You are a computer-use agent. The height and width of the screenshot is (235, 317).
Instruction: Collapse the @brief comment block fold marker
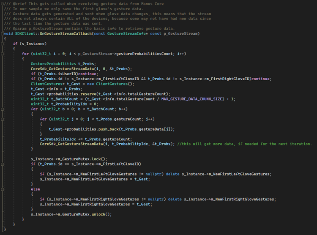(2, 4)
